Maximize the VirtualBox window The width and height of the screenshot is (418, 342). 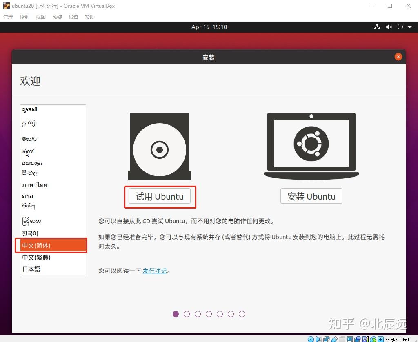390,6
